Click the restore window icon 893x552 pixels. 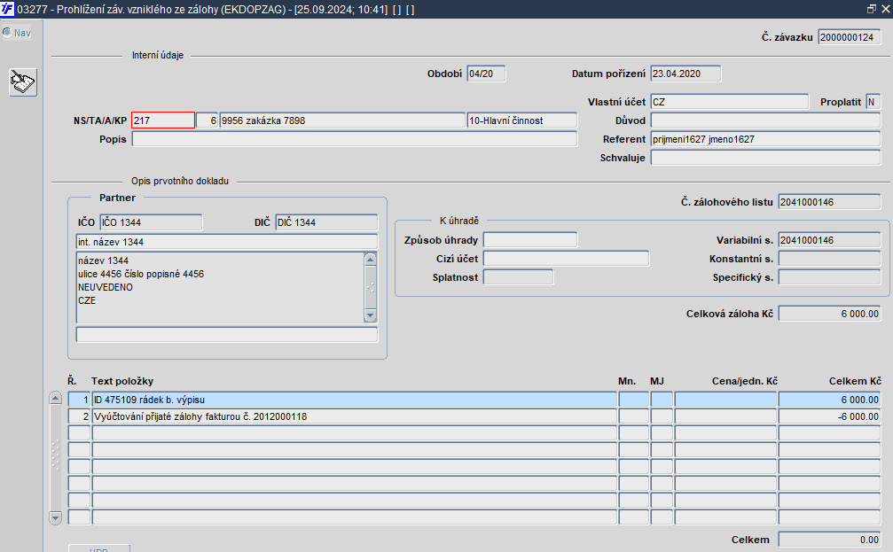872,9
